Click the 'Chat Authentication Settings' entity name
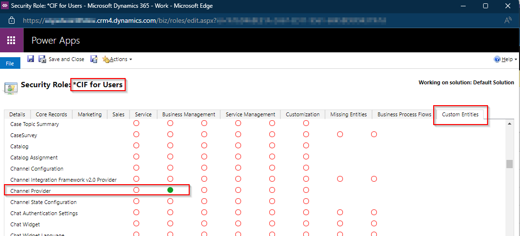520x236 pixels. 44,213
